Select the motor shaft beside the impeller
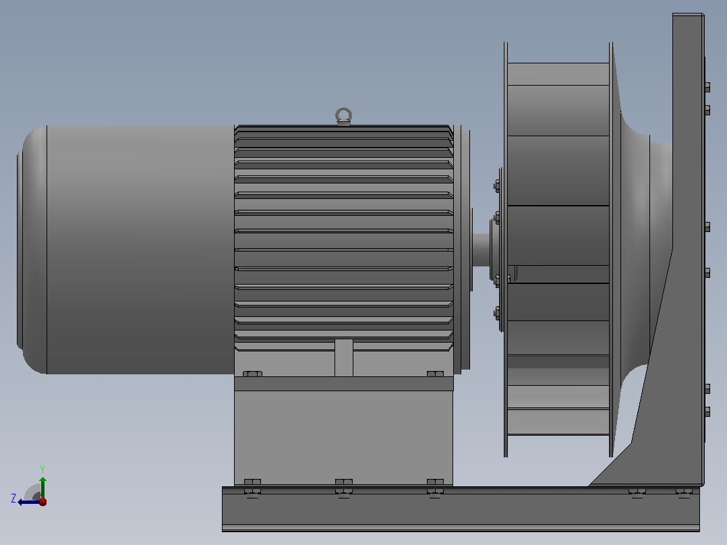Screen dimensions: 727x545 481,250
